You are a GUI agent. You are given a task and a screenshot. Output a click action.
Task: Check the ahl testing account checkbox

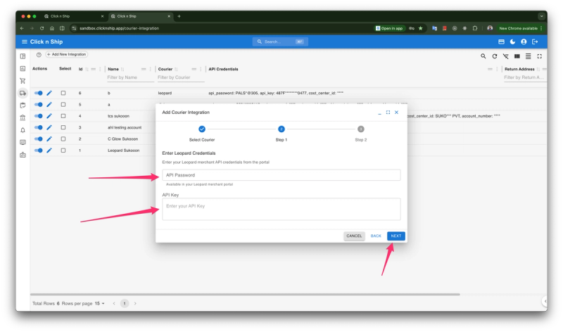[x=63, y=127]
